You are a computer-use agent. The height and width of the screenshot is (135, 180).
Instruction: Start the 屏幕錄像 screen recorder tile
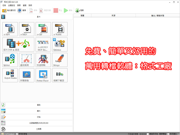point(27,75)
